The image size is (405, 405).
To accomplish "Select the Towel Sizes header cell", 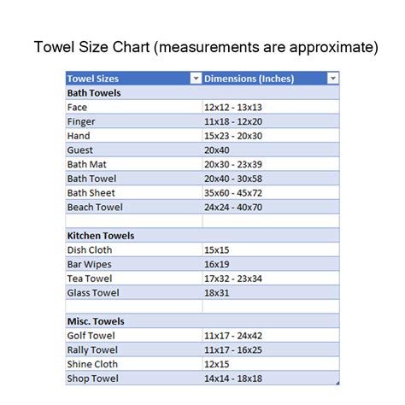I will 134,79.
